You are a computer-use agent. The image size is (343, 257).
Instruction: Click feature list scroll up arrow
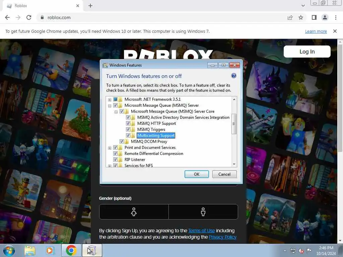pos(234,99)
